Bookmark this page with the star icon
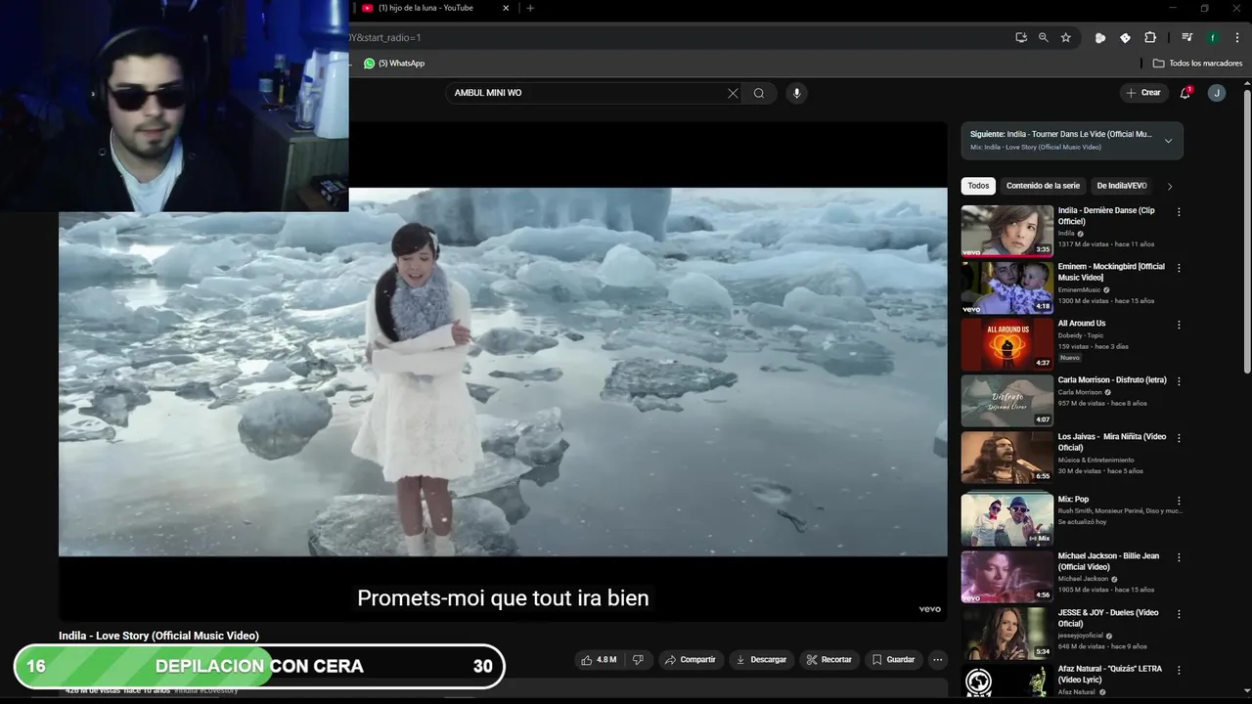 pyautogui.click(x=1066, y=37)
